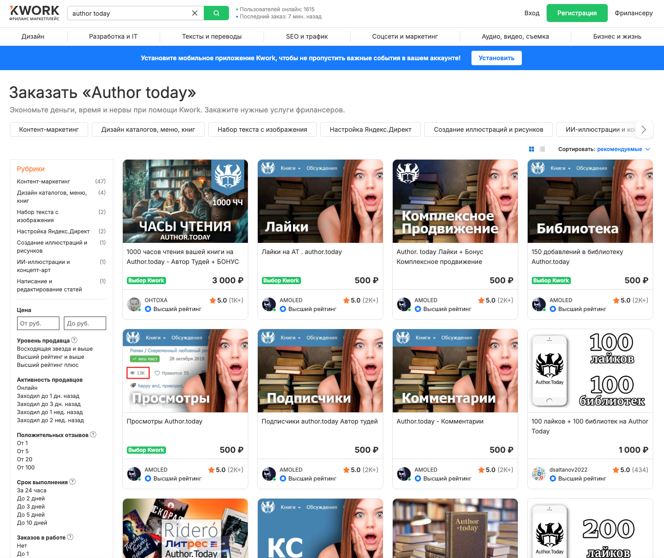
Task: Open the OHTOXA seller avatar
Action: tap(134, 304)
